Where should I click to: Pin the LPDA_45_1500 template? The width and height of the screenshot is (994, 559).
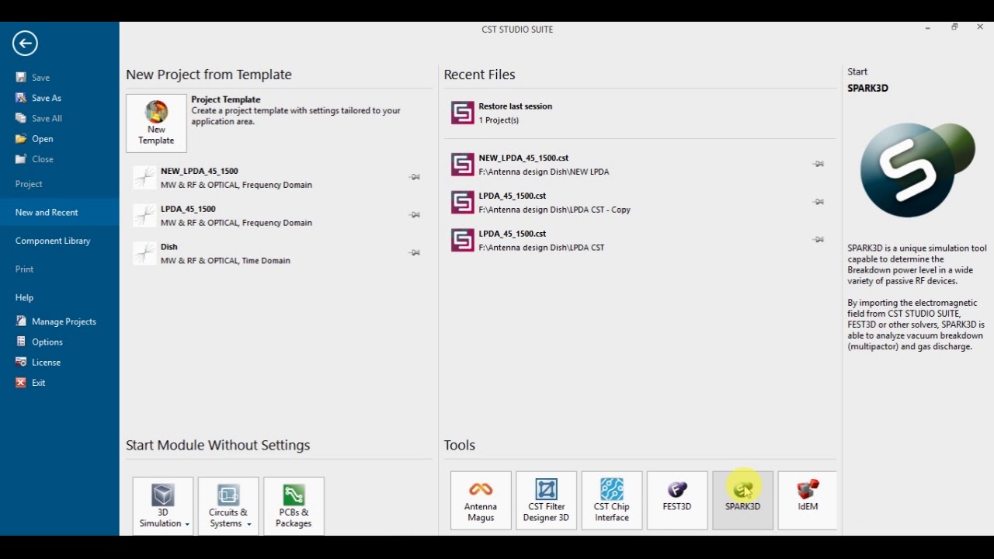point(415,215)
